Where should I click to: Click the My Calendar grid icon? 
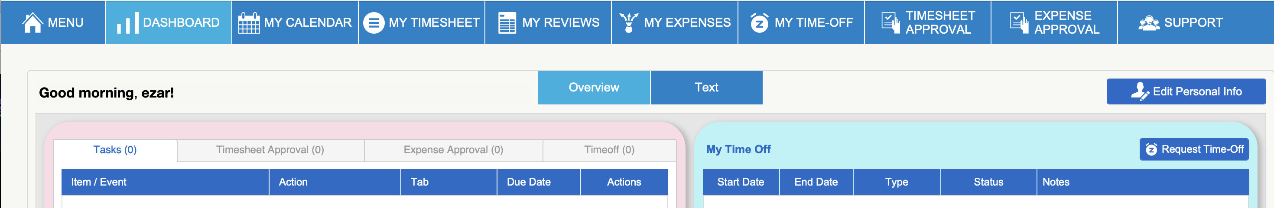(249, 23)
